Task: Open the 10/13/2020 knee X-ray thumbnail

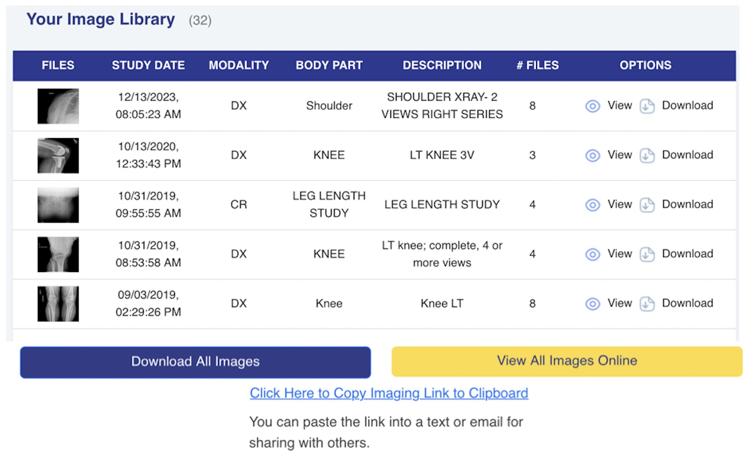Action: (58, 155)
